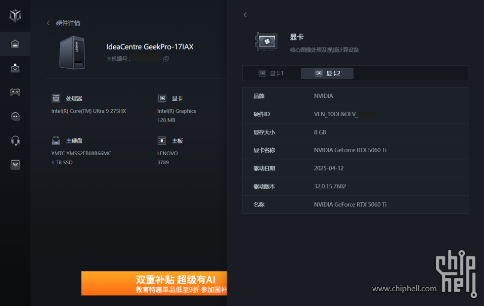Screen dimensions: 484x306
Task: Select the 显存大小 8 GB value
Action: (320, 132)
